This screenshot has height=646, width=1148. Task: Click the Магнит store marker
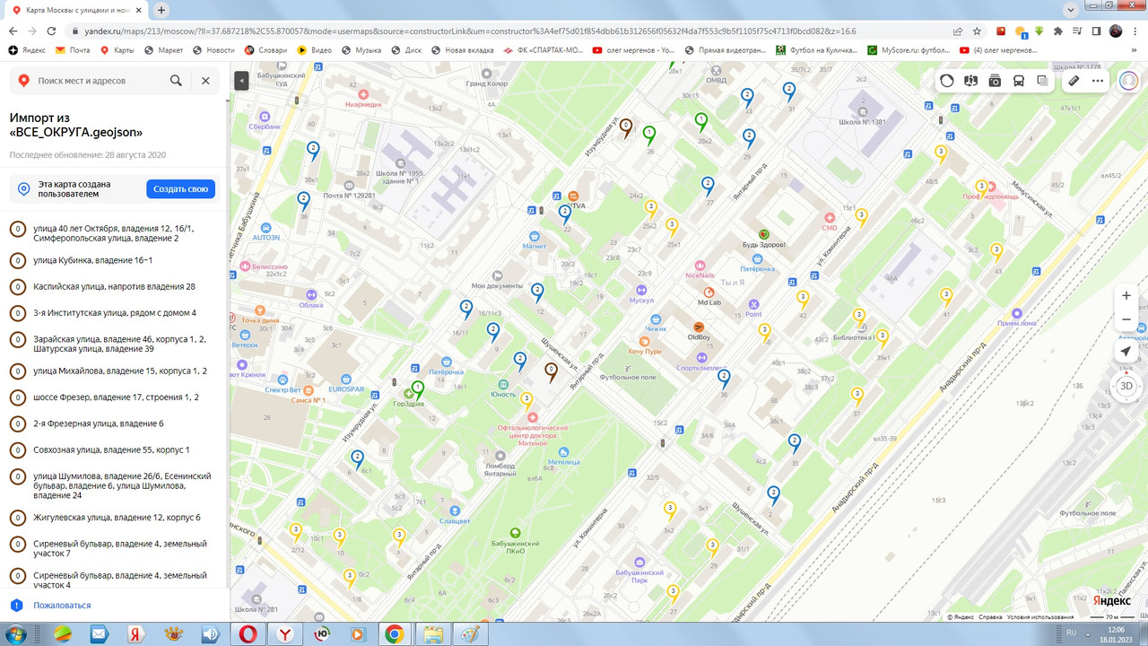(x=535, y=235)
